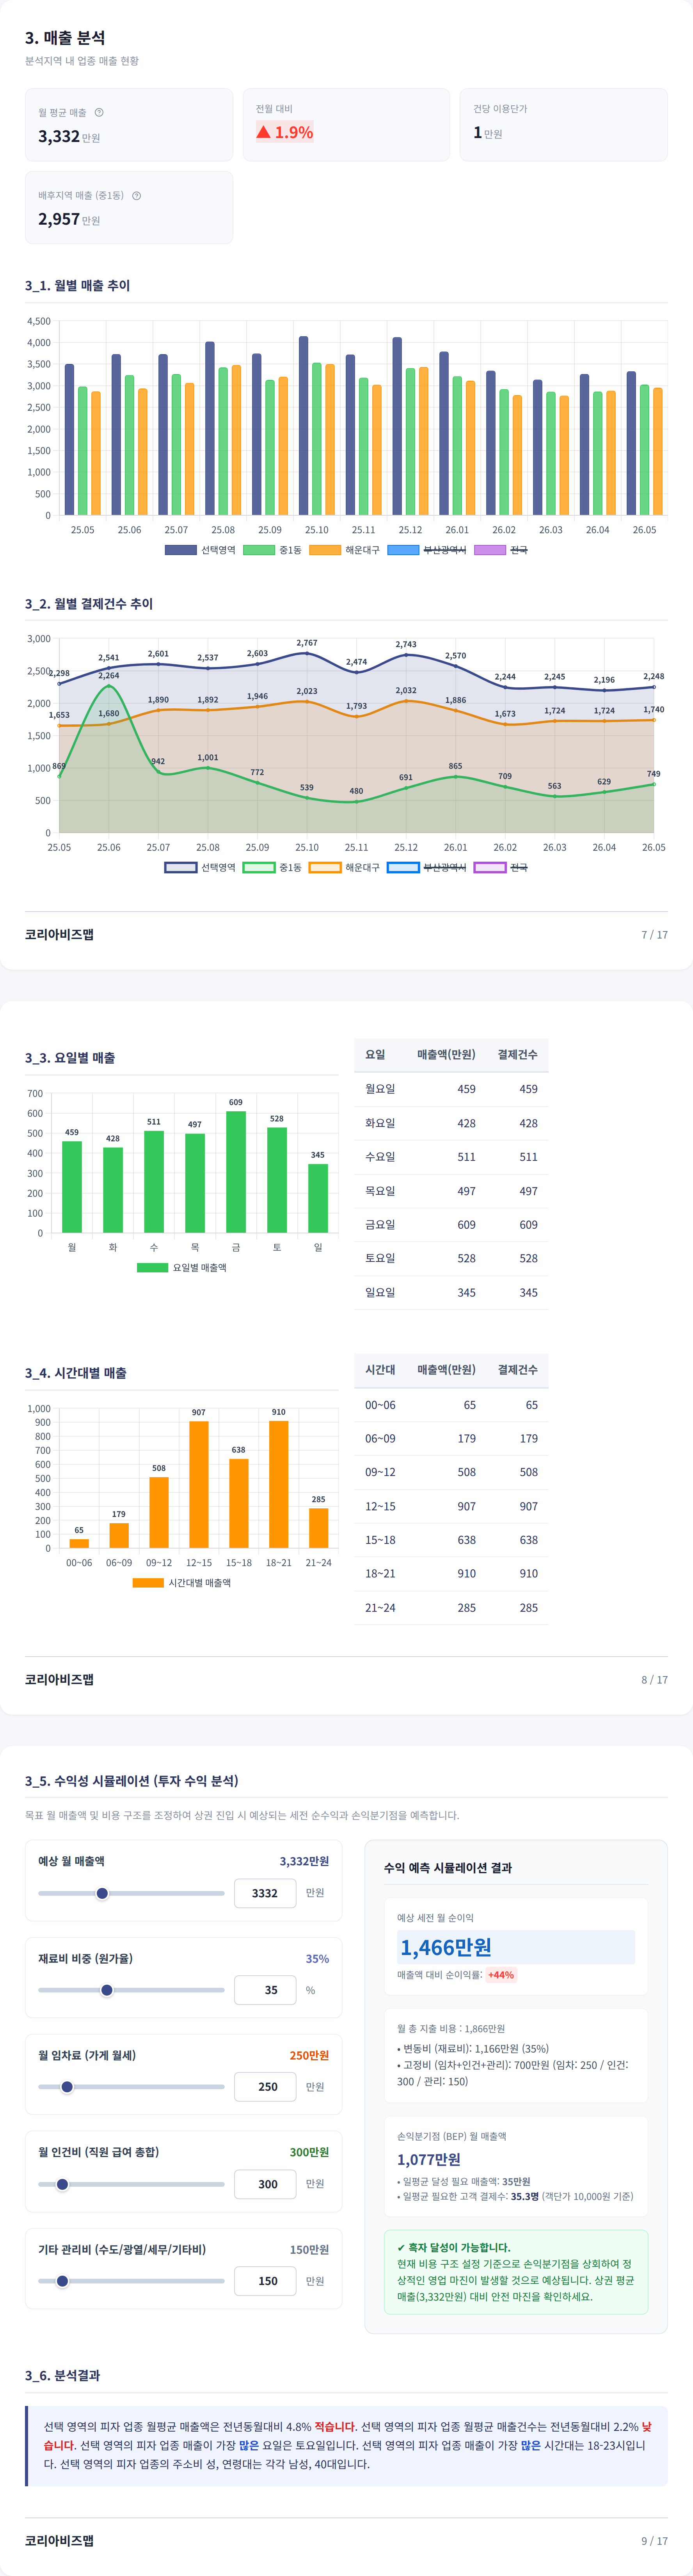Screen dimensions: 693x2576
Task: Select the 609 bar label in 요일별 매출 chart
Action: coord(236,1102)
